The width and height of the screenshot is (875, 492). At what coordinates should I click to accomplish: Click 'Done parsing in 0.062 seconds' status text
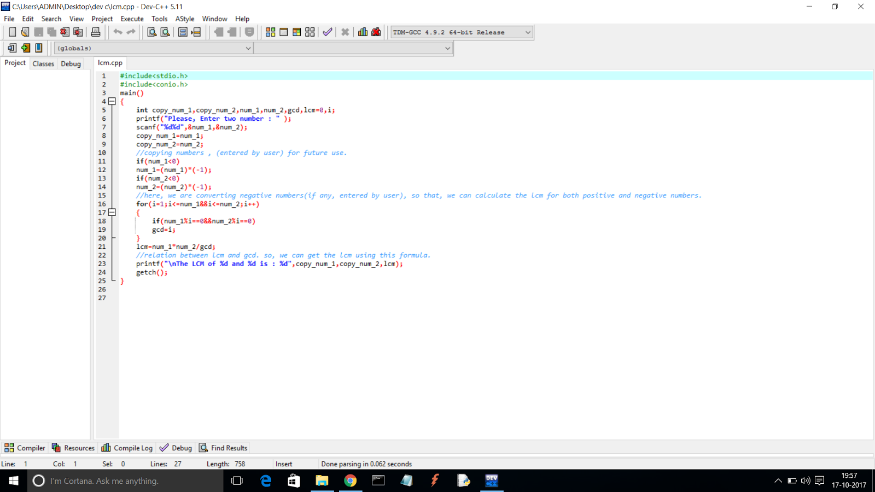tap(366, 464)
